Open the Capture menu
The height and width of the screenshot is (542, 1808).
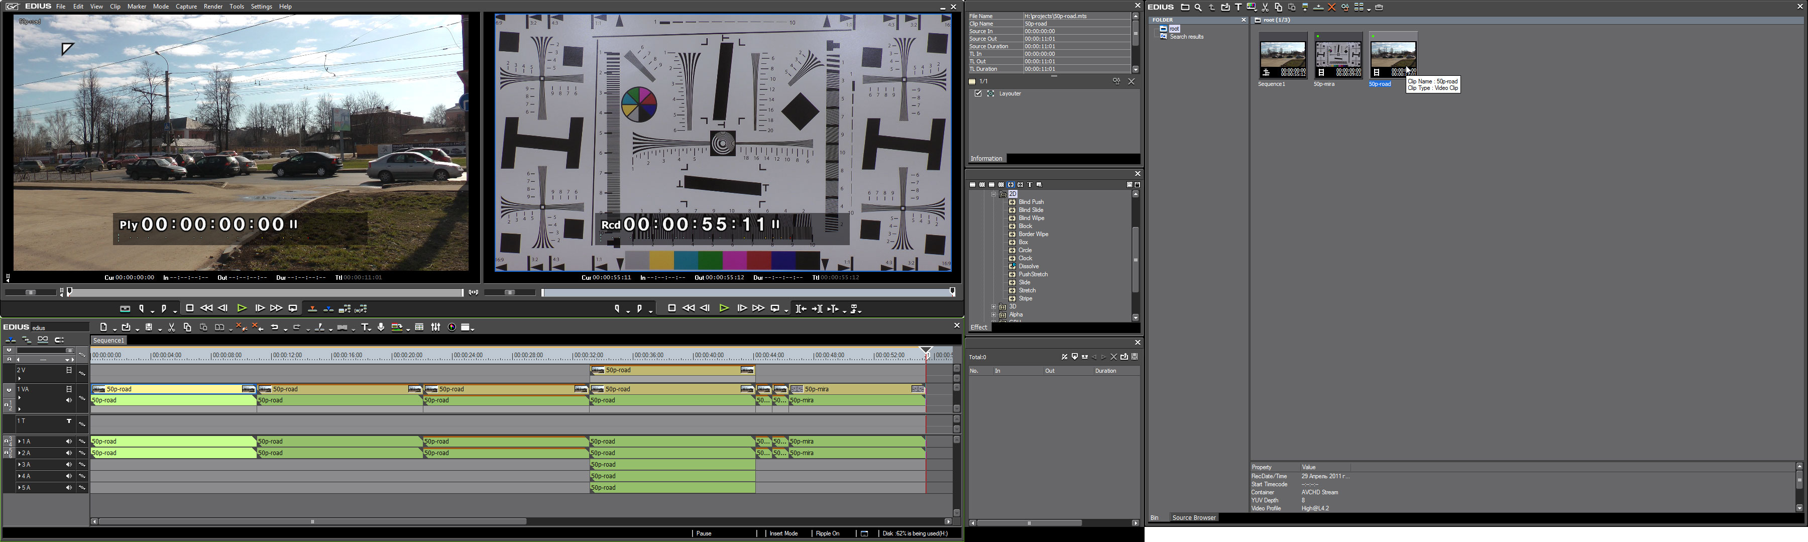[x=186, y=7]
